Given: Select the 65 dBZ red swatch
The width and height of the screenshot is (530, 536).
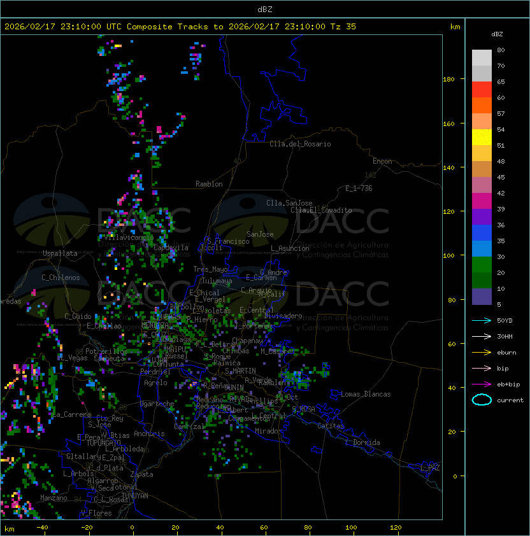Looking at the screenshot, I should (x=482, y=90).
